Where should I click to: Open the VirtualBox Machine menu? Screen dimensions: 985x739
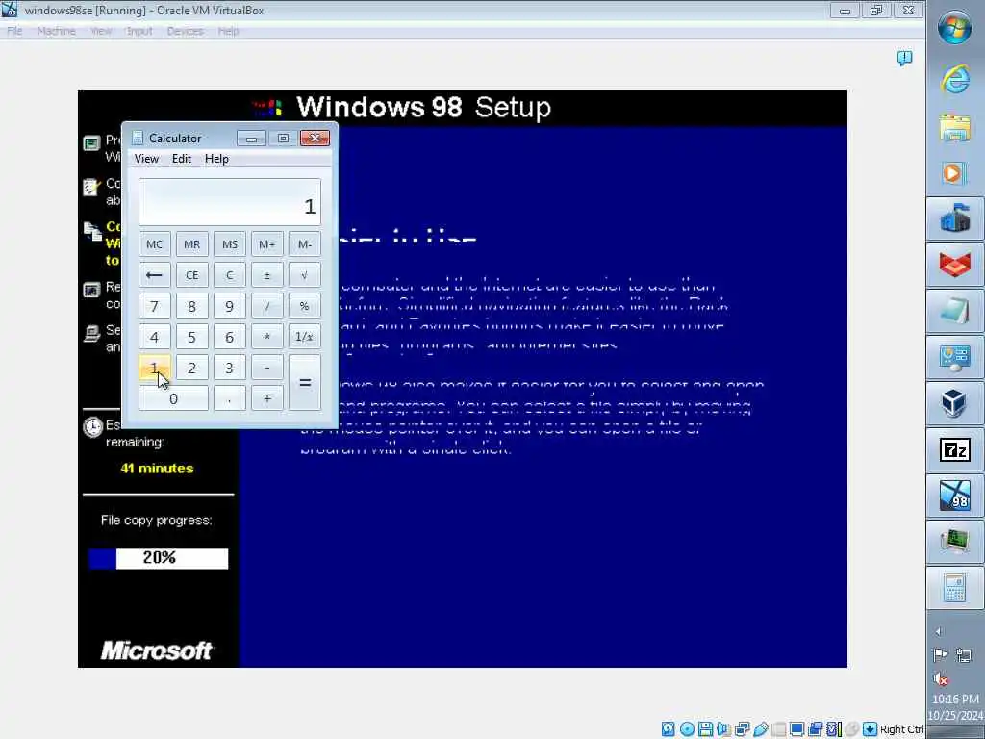coord(57,31)
